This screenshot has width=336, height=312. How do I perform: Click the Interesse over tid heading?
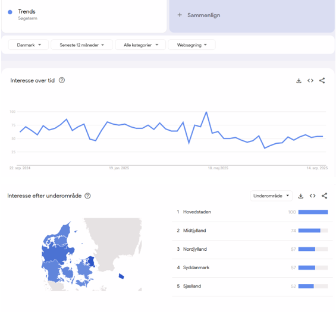pos(32,80)
